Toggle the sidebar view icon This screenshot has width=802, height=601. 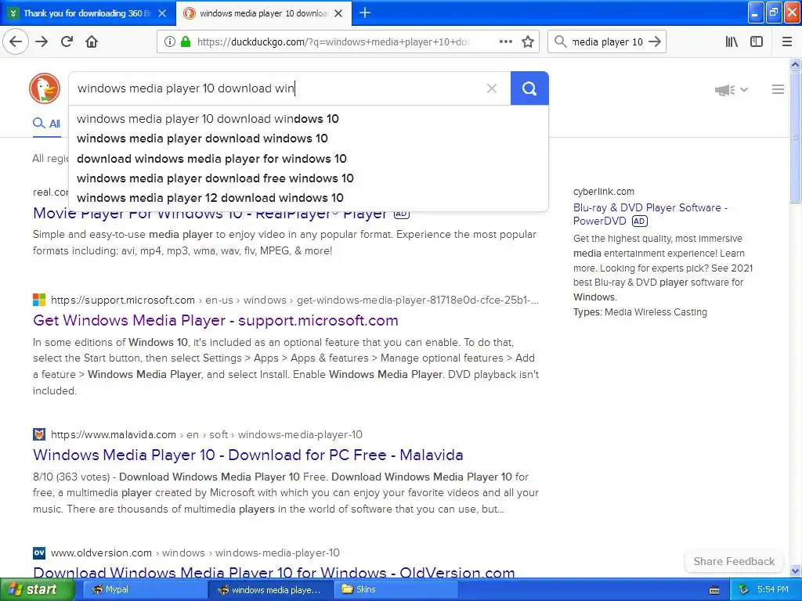(x=757, y=41)
